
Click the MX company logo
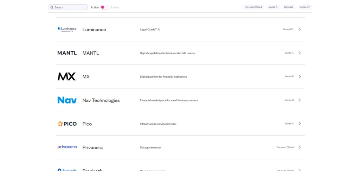click(67, 77)
